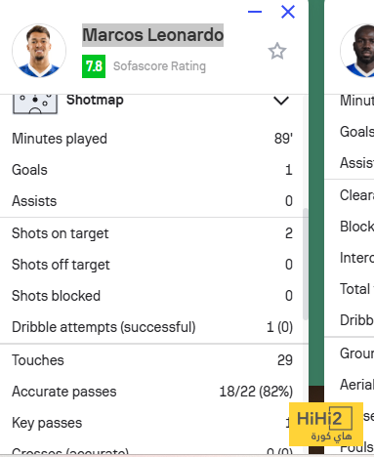This screenshot has width=374, height=457.
Task: Click the second player's avatar
Action: click(x=357, y=51)
